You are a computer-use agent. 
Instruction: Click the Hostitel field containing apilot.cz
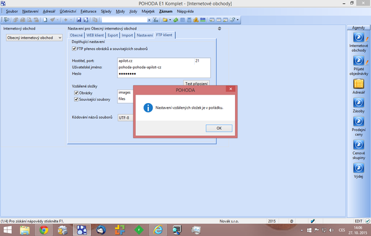coord(156,61)
